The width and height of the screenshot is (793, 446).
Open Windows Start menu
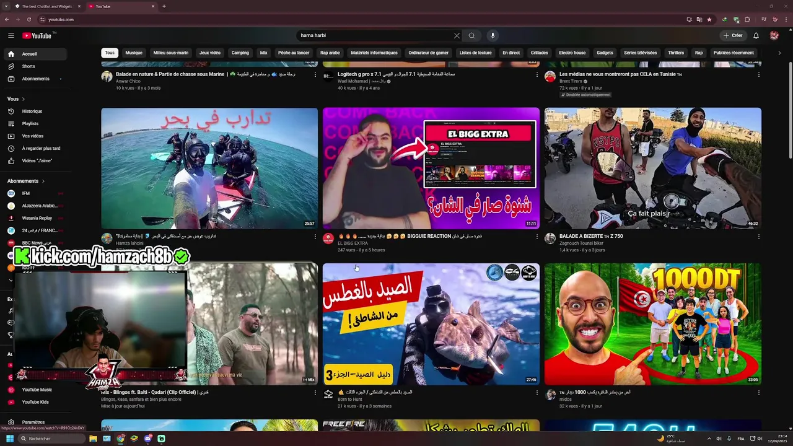click(x=10, y=439)
